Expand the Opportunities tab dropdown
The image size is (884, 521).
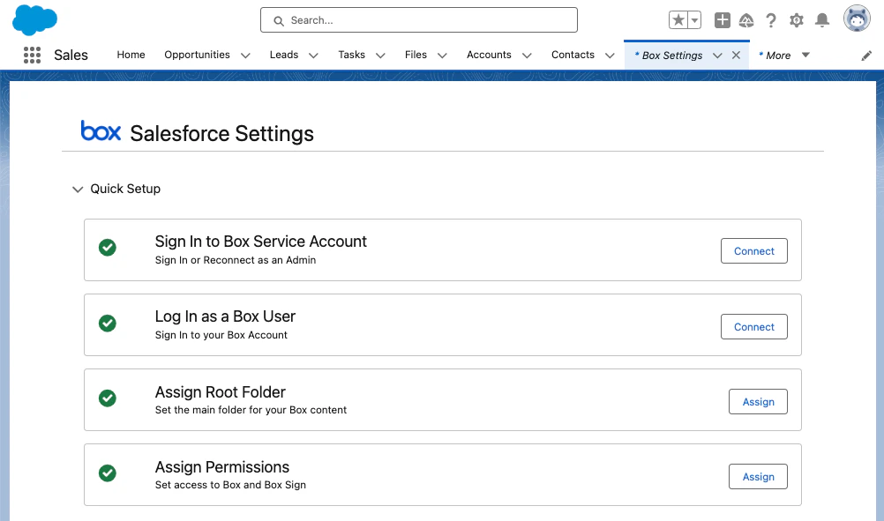tap(245, 56)
